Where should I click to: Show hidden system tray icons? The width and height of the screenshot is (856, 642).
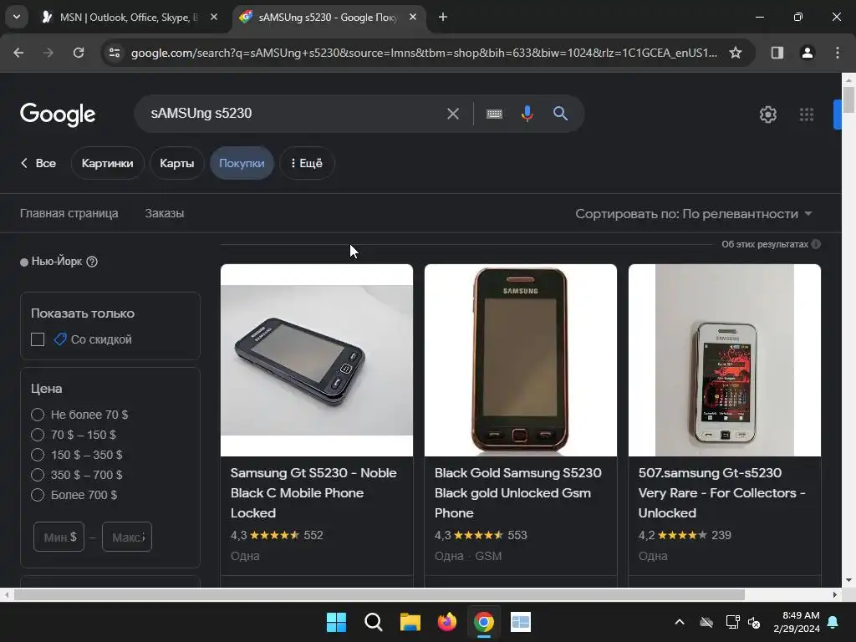[x=679, y=622]
